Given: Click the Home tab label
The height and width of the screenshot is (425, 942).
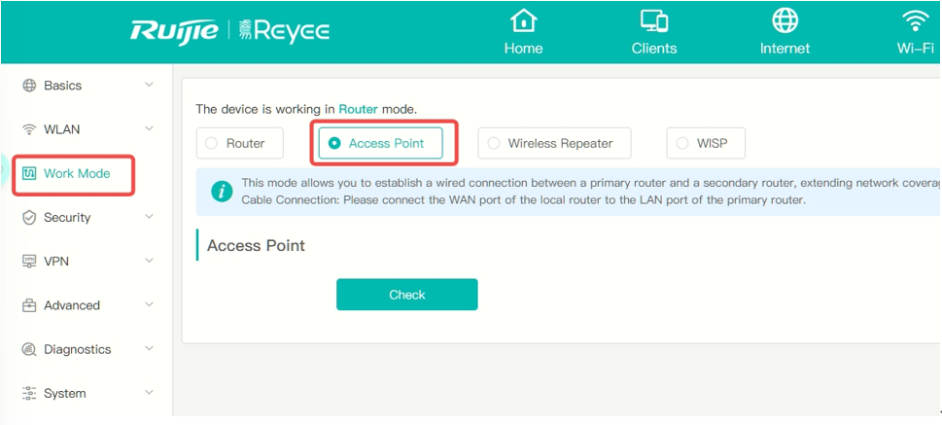Looking at the screenshot, I should 523,49.
